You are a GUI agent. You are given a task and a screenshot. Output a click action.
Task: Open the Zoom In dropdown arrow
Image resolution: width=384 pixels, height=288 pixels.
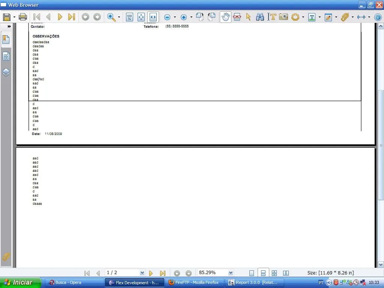(192, 17)
